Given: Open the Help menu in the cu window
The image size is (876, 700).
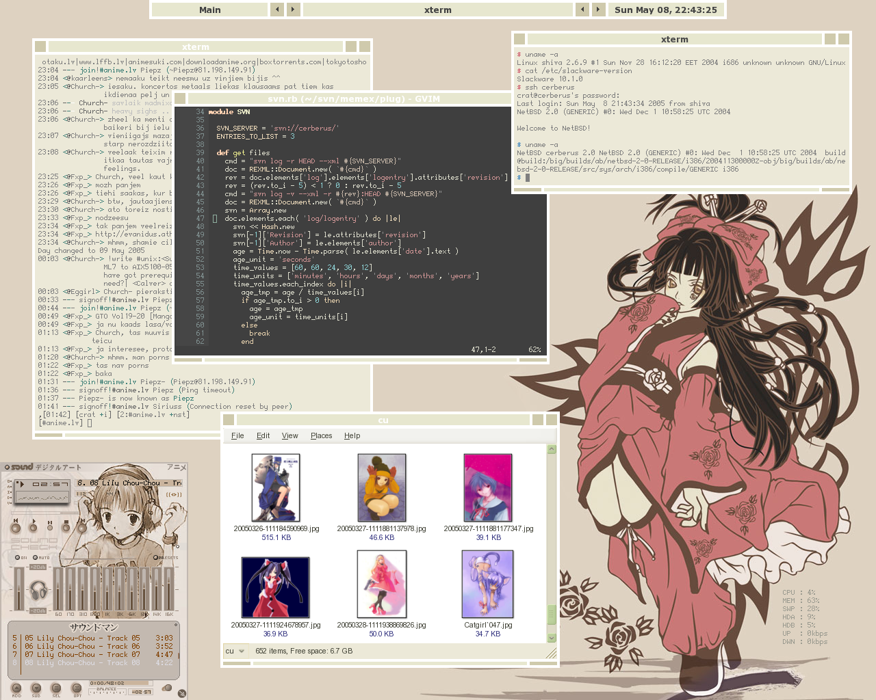Looking at the screenshot, I should pos(352,435).
